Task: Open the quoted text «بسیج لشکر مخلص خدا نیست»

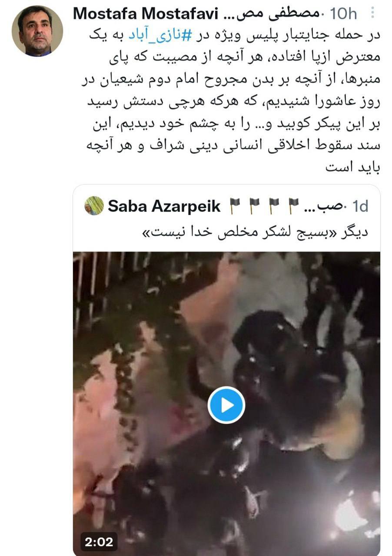Action: coord(256,232)
